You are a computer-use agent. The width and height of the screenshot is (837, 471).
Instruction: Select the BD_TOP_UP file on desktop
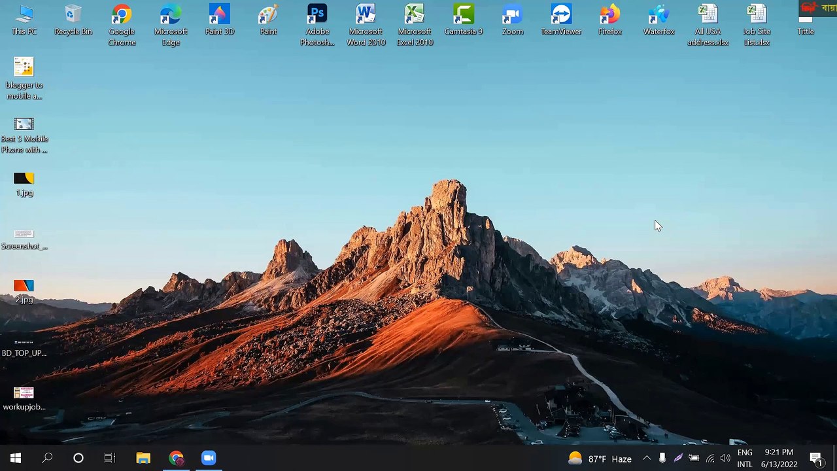click(24, 347)
